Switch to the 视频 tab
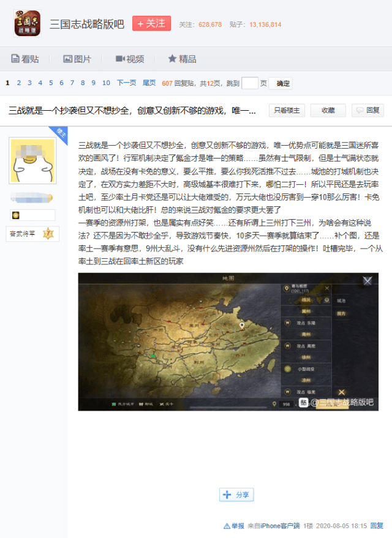The height and width of the screenshot is (538, 392). click(130, 59)
